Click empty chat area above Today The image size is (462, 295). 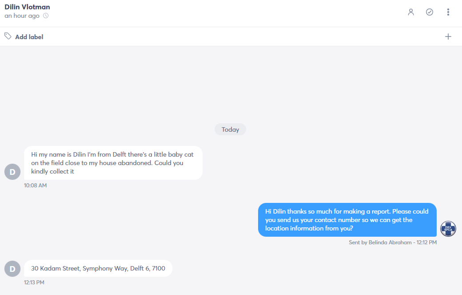pyautogui.click(x=231, y=84)
